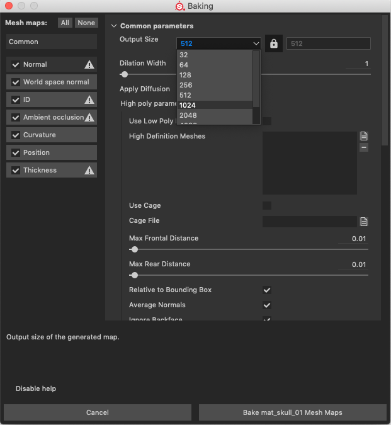Click the minus icon to remove a high definition mesh

[x=364, y=147]
